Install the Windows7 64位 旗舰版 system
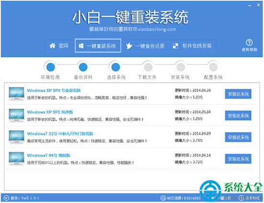This screenshot has height=203, width=264. pyautogui.click(x=238, y=159)
